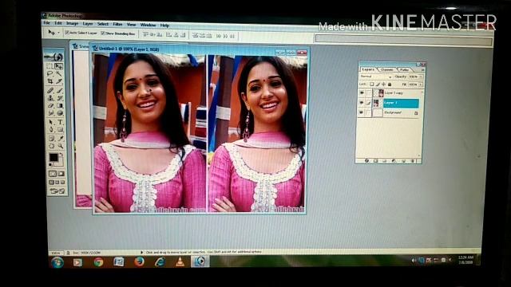The height and width of the screenshot is (287, 511).
Task: Click the Add layer style button
Action: (x=366, y=161)
